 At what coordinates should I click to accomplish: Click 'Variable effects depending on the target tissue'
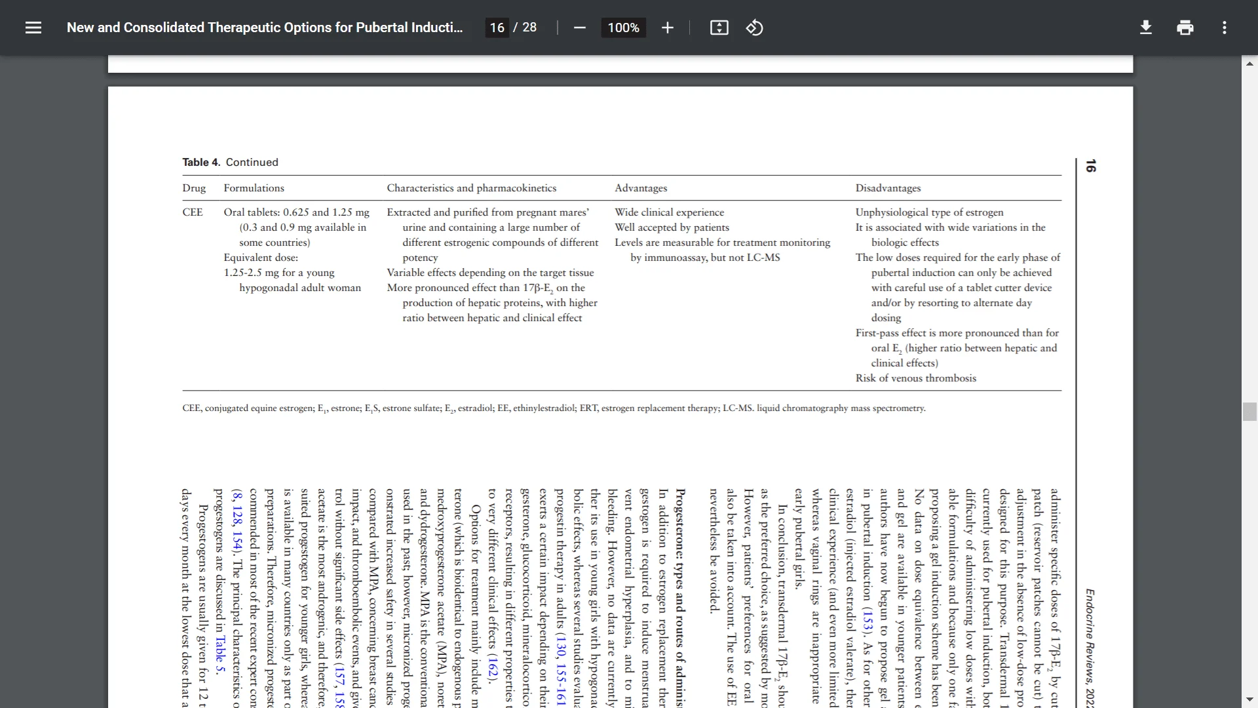tap(490, 273)
